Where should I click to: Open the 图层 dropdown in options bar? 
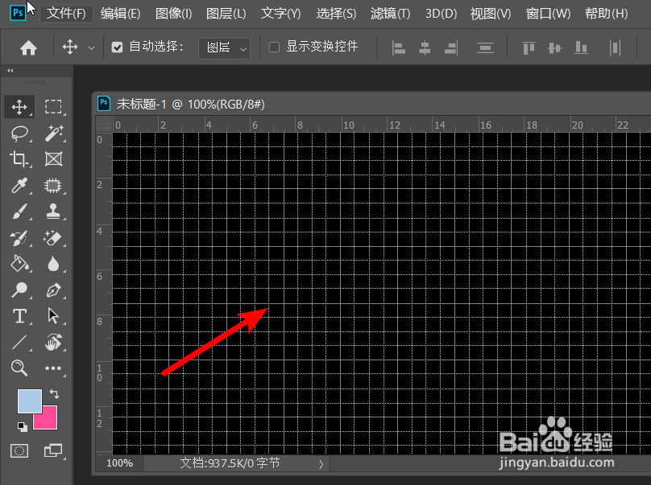tap(226, 47)
